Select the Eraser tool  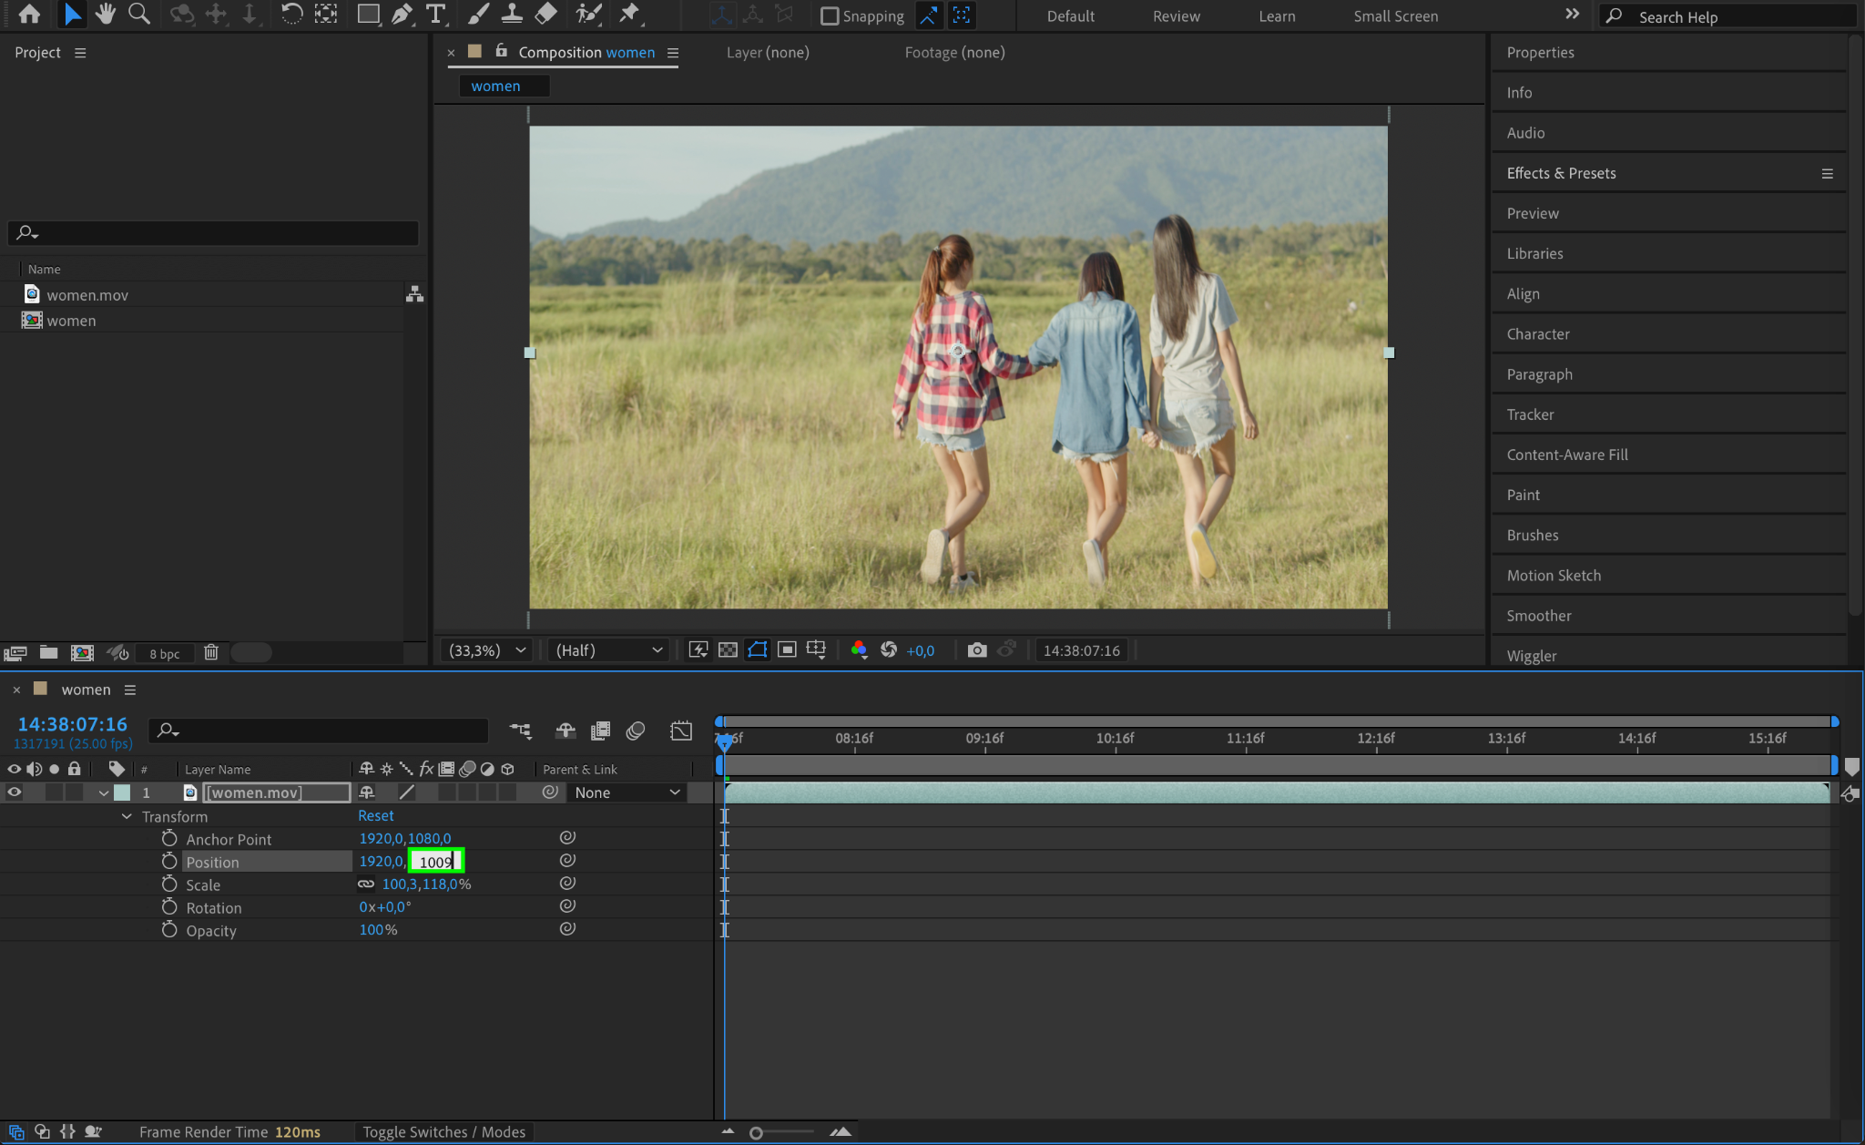(545, 14)
